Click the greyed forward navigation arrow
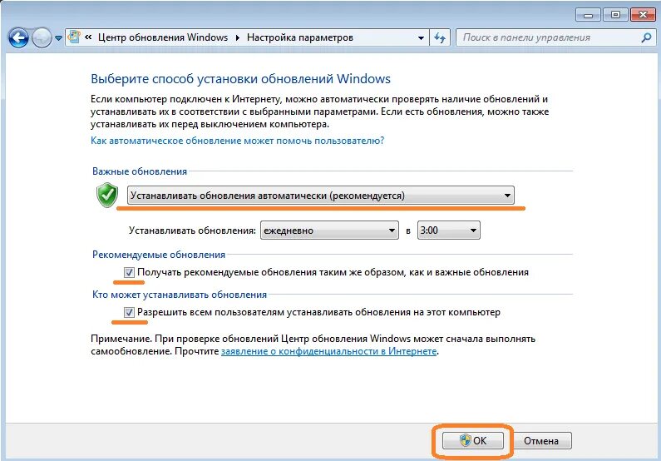The width and height of the screenshot is (661, 461). 42,38
